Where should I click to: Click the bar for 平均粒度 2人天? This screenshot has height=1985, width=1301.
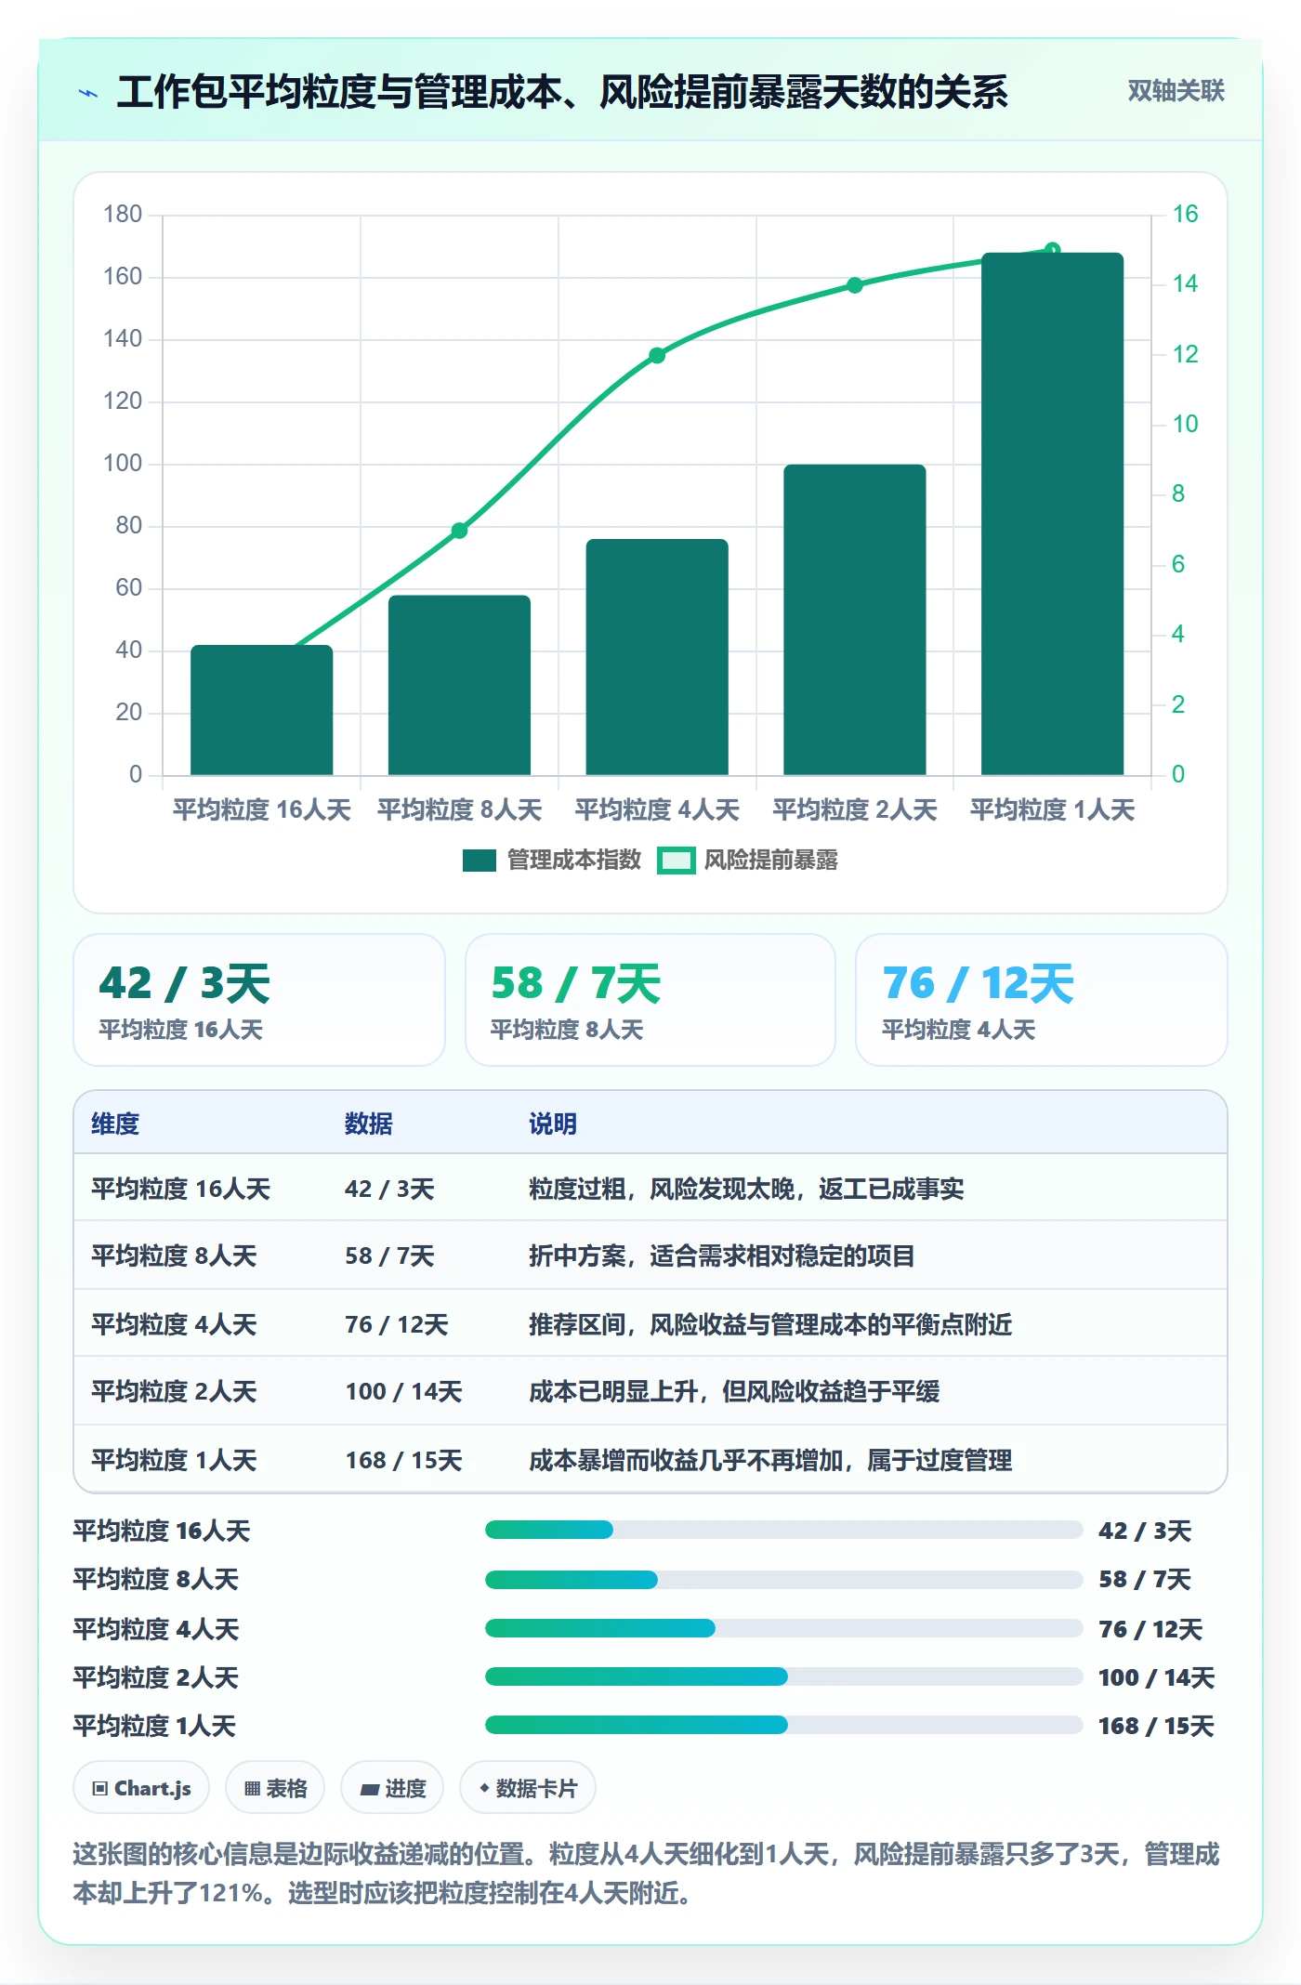855,620
